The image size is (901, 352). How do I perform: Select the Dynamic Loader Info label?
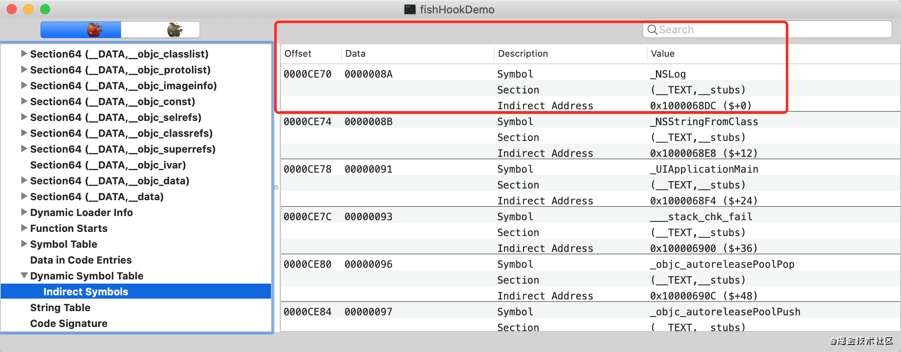[81, 213]
